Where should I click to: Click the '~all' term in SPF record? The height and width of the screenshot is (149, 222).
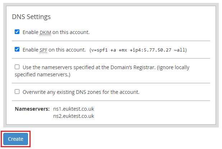pyautogui.click(x=179, y=50)
